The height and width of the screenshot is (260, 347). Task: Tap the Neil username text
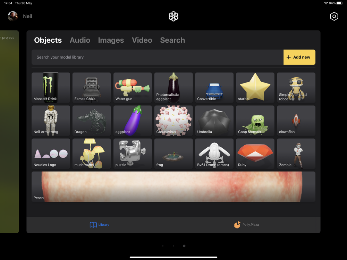click(28, 16)
